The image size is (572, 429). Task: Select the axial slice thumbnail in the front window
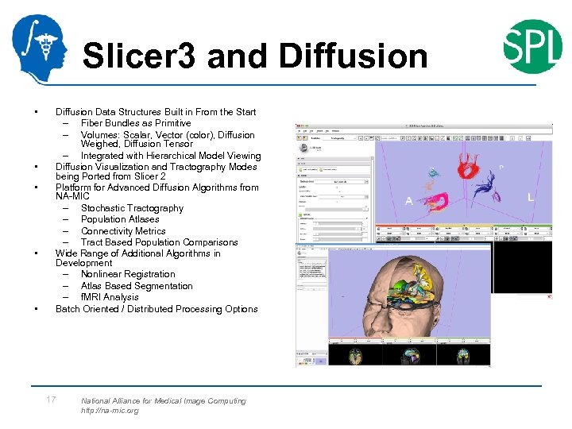point(356,356)
